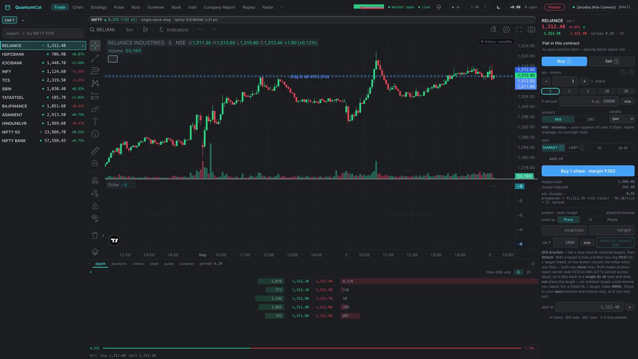The height and width of the screenshot is (359, 638).
Task: Click Buy 1 share margin button
Action: [588, 171]
